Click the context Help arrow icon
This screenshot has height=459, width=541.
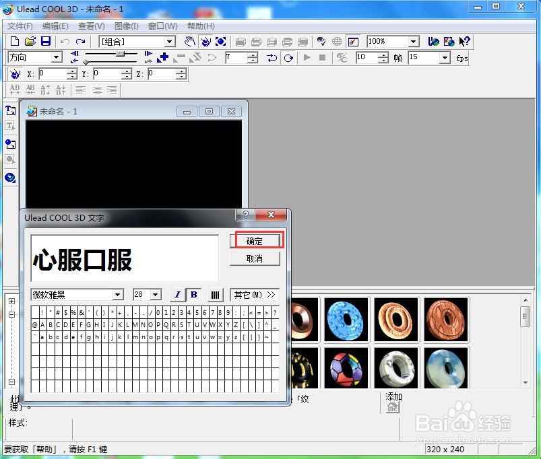[x=464, y=42]
